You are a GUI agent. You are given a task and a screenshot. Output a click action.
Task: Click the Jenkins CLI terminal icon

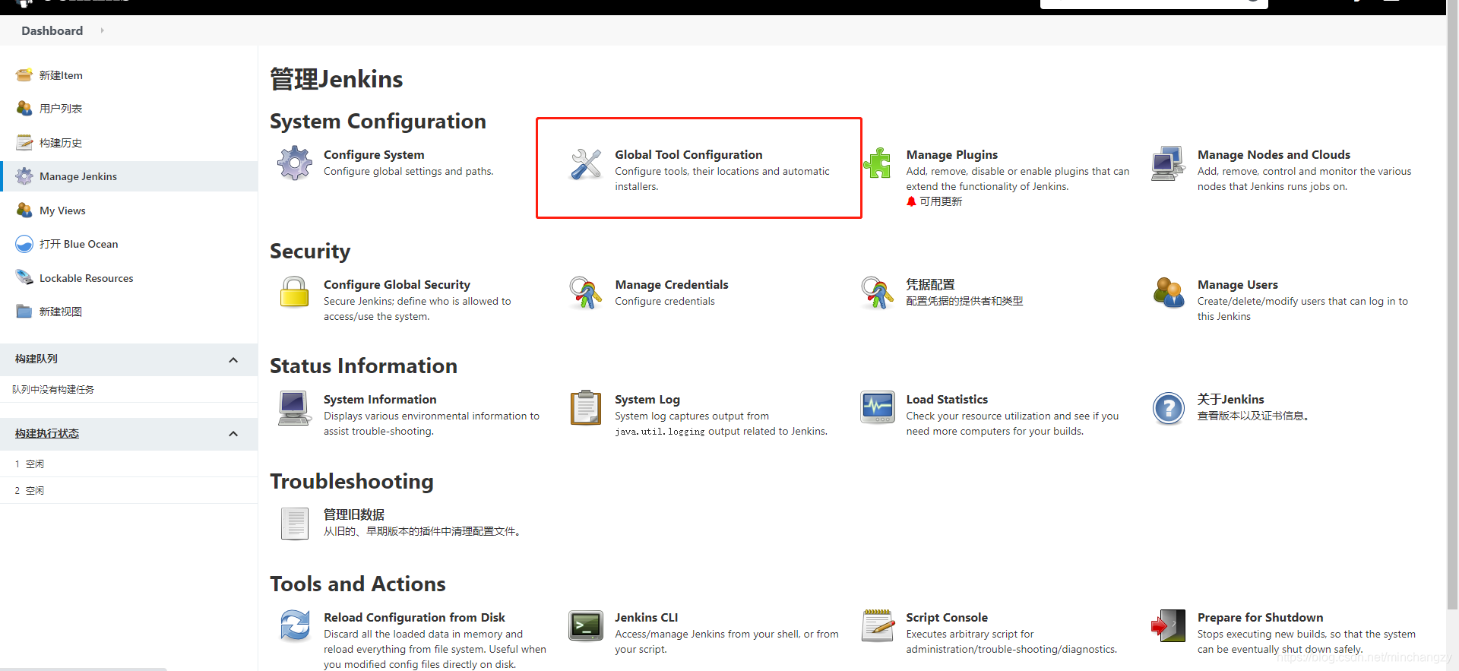click(586, 625)
